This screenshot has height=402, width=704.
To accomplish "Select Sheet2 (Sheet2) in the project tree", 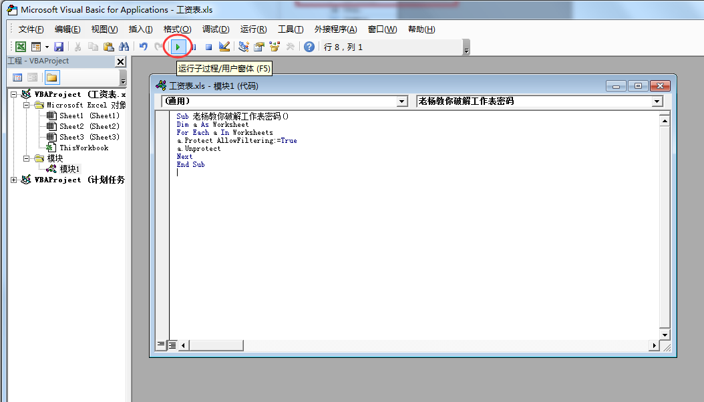I will [x=90, y=126].
